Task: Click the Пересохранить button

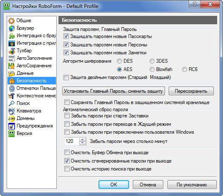Action: coord(191,91)
